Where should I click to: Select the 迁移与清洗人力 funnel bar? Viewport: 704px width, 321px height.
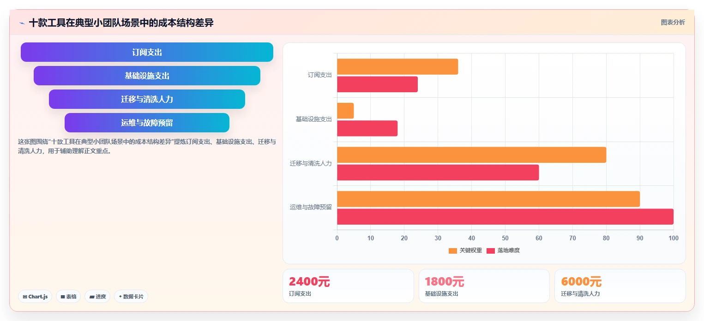[x=147, y=99]
